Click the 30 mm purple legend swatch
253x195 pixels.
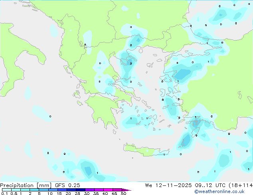(x=90, y=190)
